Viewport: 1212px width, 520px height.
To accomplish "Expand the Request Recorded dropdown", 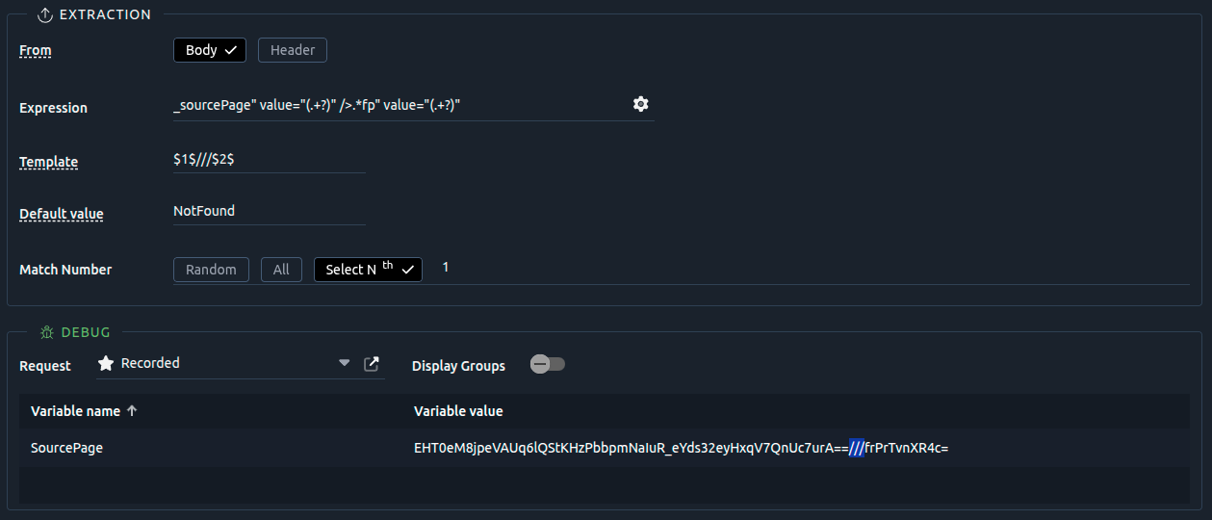I will coord(344,363).
